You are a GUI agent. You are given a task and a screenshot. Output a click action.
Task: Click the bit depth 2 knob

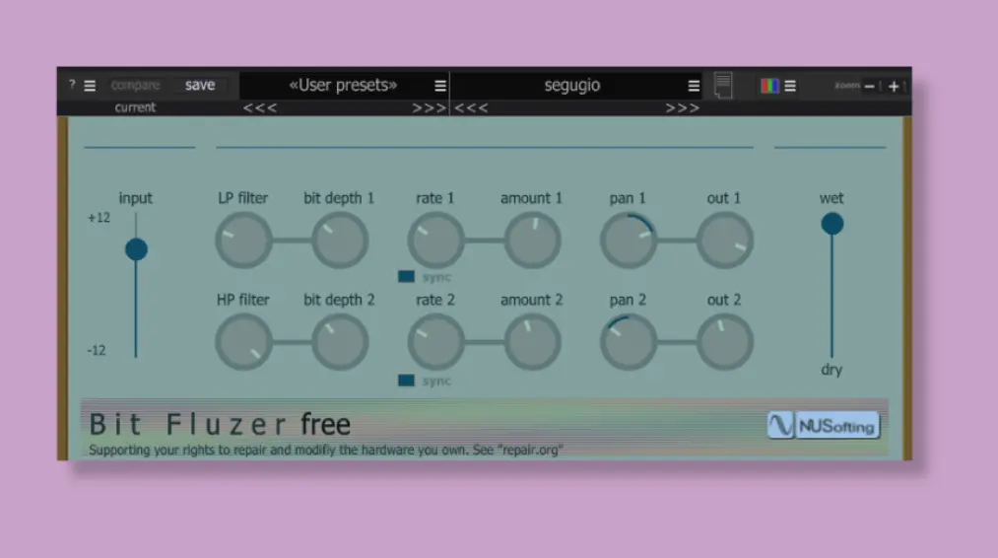pos(340,342)
